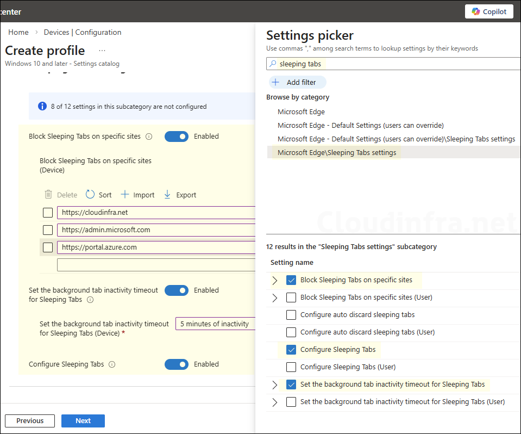Select Microsoft Edge category in browse list
This screenshot has height=434, width=521.
(x=301, y=112)
